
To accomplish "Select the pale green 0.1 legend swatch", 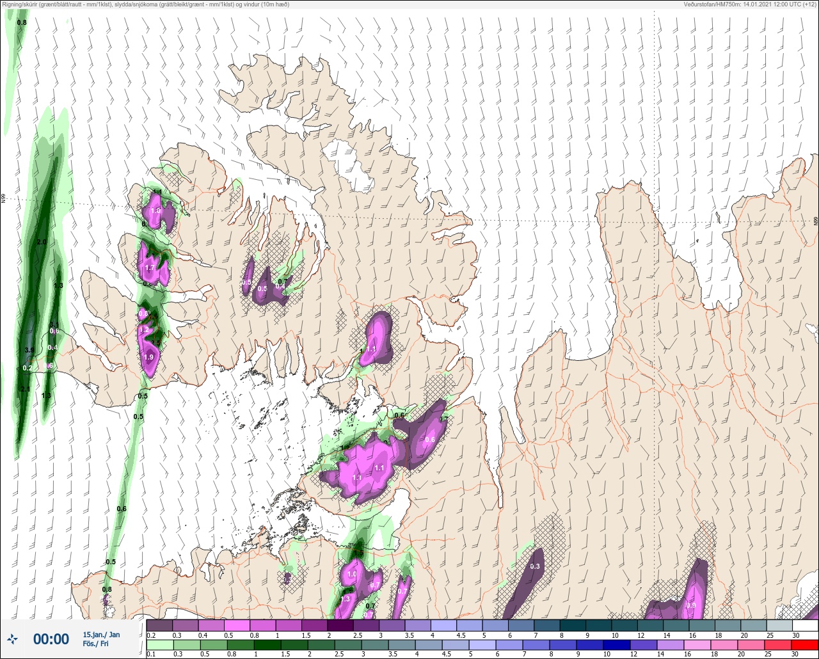I will 159,645.
